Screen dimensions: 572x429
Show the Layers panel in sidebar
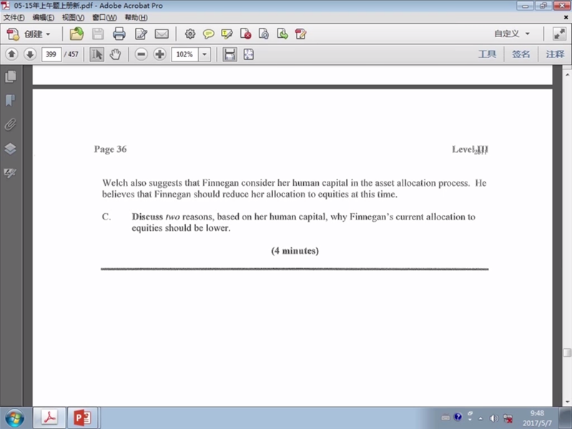tap(11, 149)
